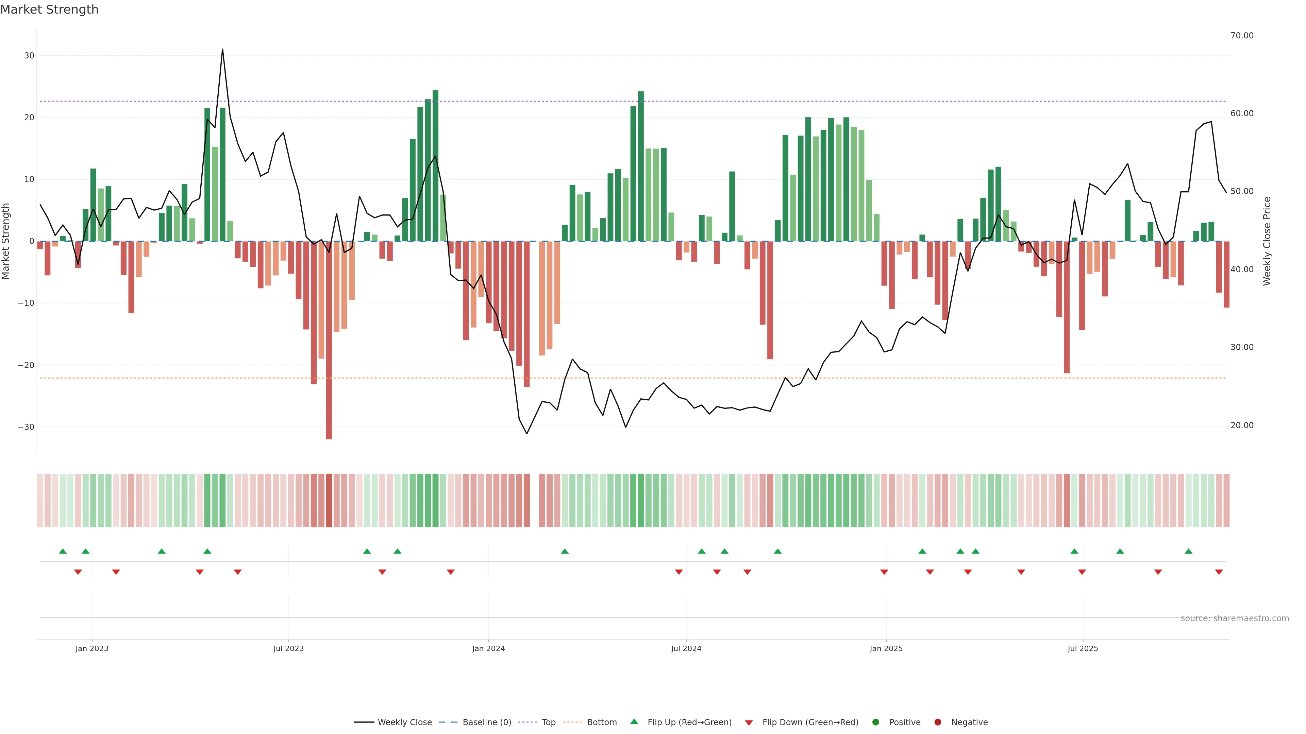Click the source: sharemaestro.com text
This screenshot has height=734, width=1306.
1235,618
